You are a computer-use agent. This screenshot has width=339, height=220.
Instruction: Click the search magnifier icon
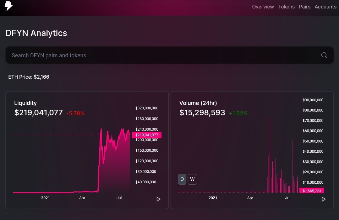[x=324, y=55]
